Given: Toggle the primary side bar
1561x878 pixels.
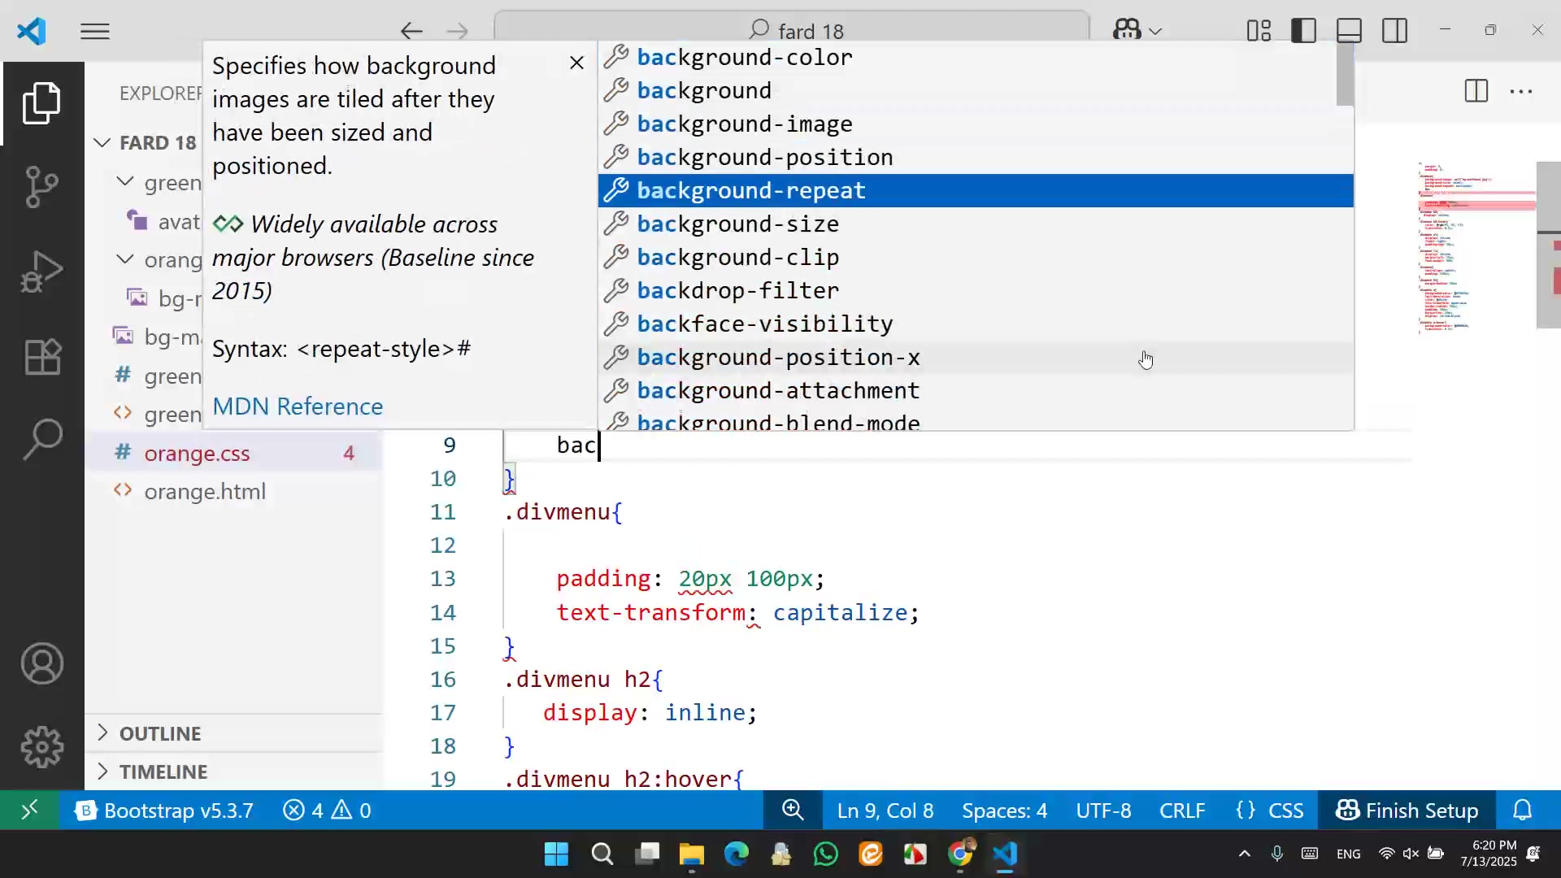Looking at the screenshot, I should click(x=1303, y=31).
